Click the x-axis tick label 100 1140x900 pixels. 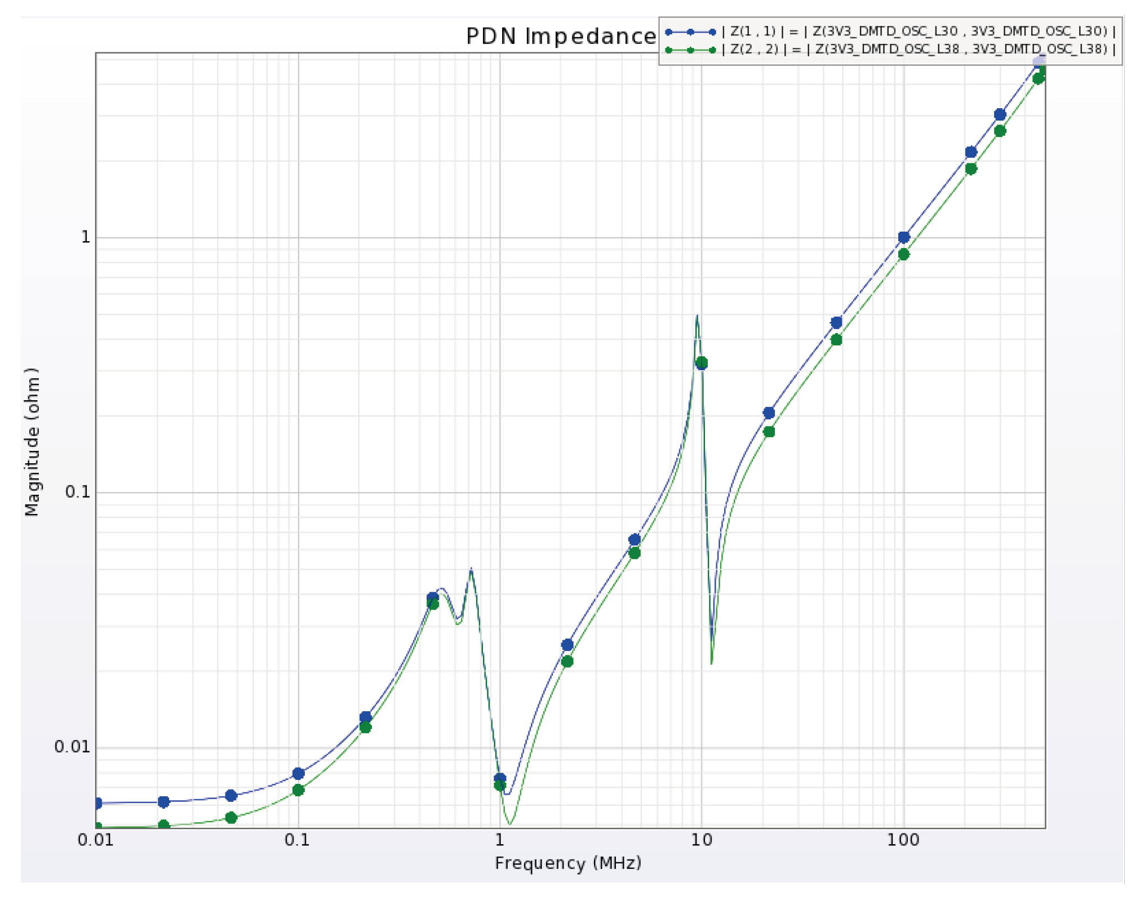click(903, 840)
